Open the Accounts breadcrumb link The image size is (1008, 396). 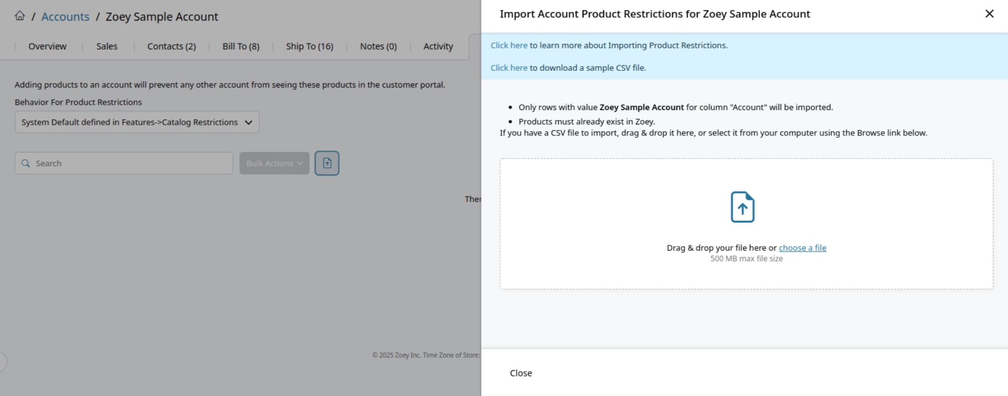pyautogui.click(x=66, y=17)
